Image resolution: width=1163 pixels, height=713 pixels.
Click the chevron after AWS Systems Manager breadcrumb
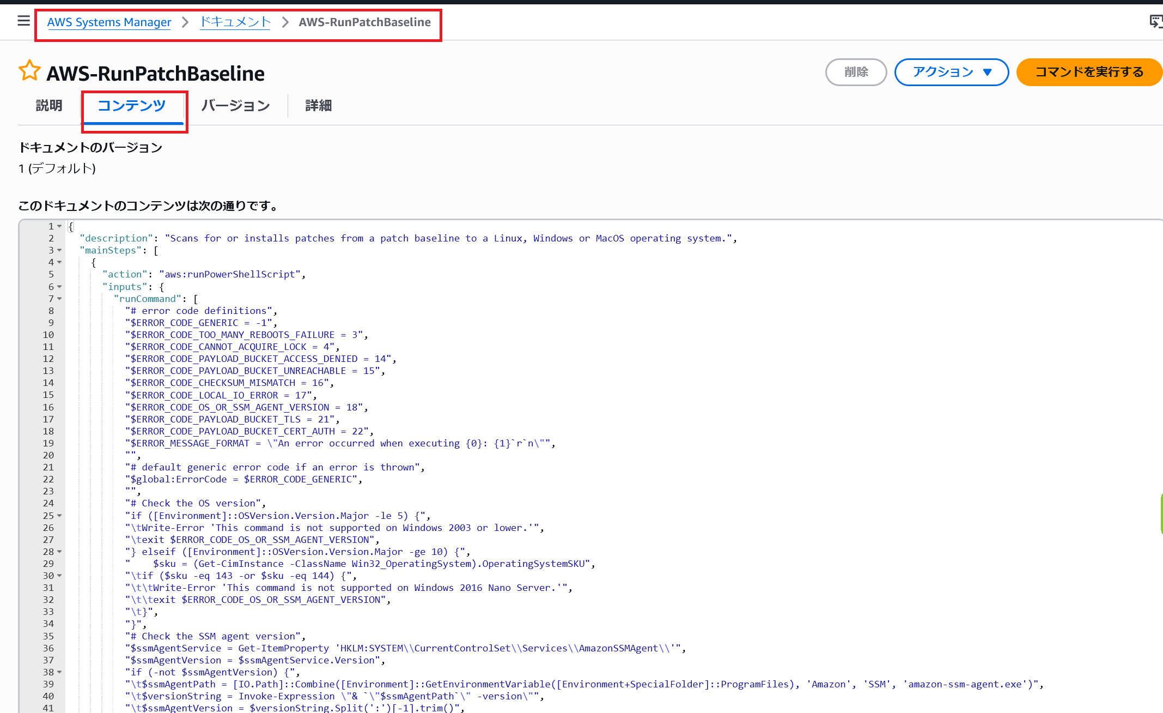tap(185, 22)
